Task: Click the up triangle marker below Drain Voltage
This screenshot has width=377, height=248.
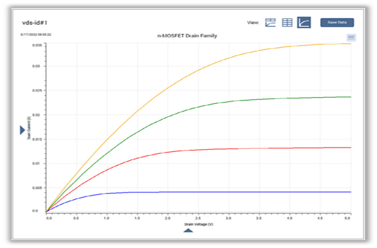Action: (x=188, y=231)
